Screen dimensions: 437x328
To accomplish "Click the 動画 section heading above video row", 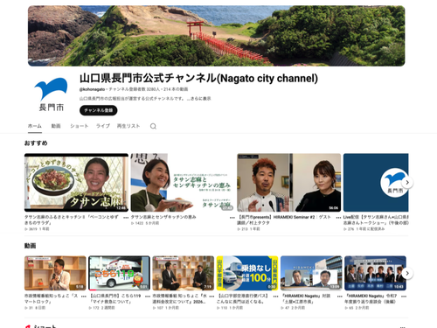I will click(30, 246).
